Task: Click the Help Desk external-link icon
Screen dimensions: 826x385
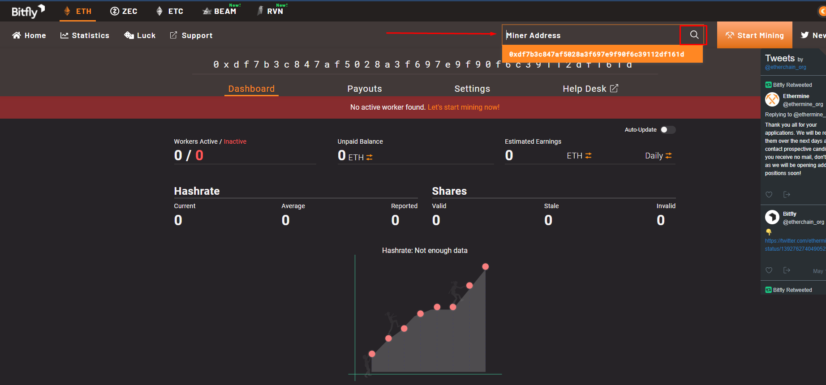Action: 614,89
